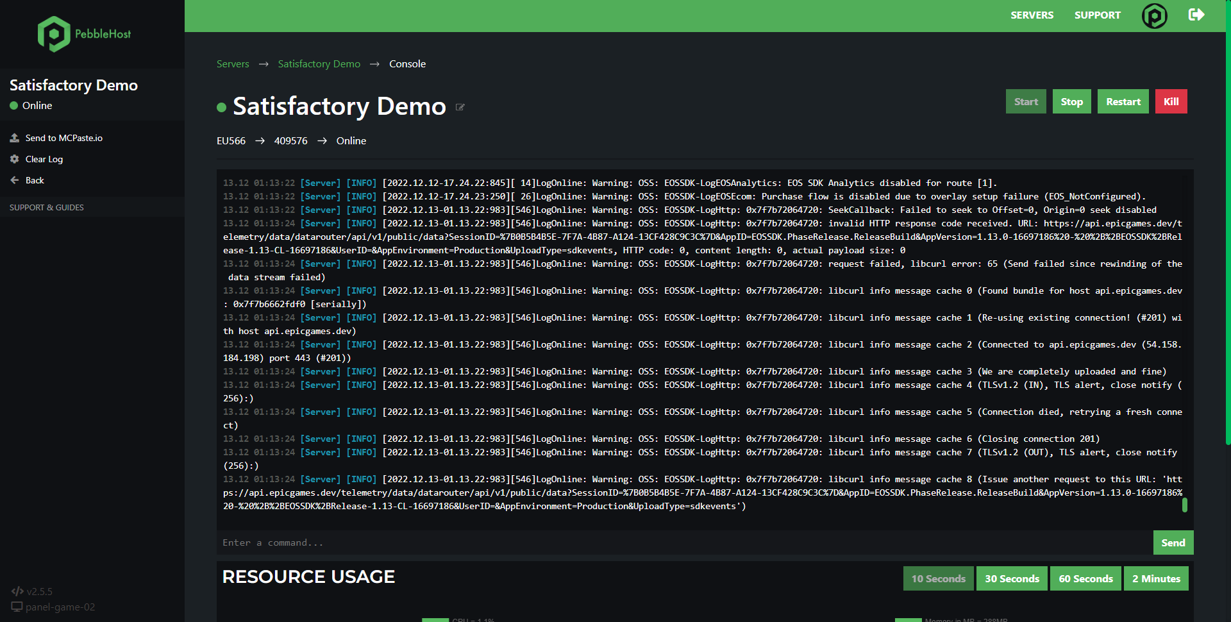Viewport: 1231px width, 622px height.
Task: Restart the server with the Restart button
Action: (1123, 101)
